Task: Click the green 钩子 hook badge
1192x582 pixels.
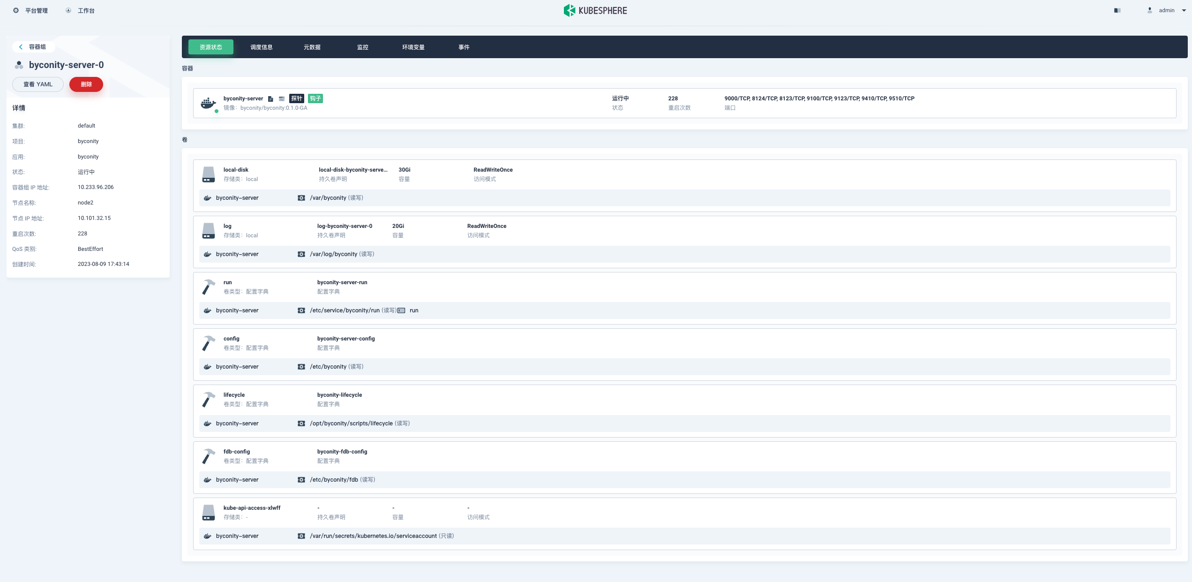Action: 315,98
